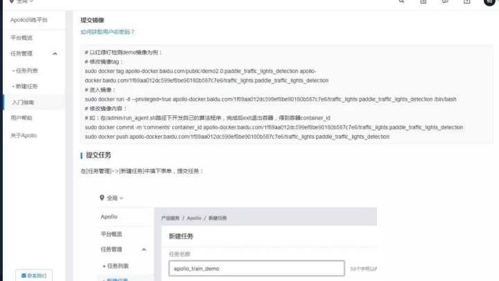Click Apollo breadcrumb in embedded screenshot
Viewport: 499px width, 281px height.
pos(194,219)
